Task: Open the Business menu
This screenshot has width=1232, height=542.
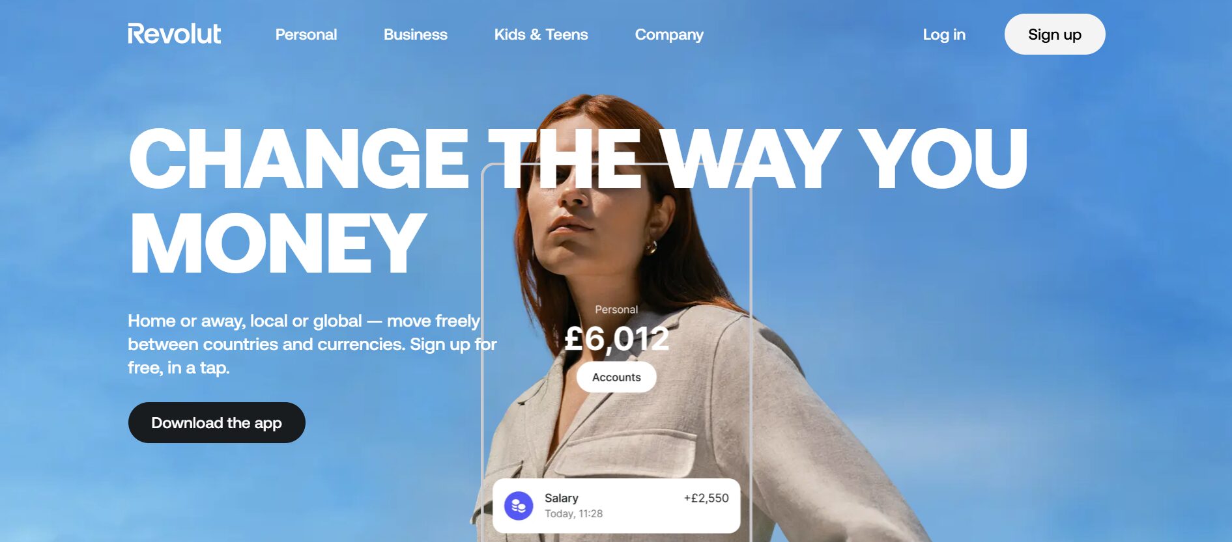Action: point(416,34)
